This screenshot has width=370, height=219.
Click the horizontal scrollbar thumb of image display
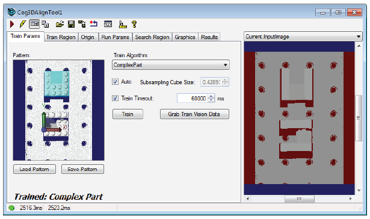pos(300,199)
